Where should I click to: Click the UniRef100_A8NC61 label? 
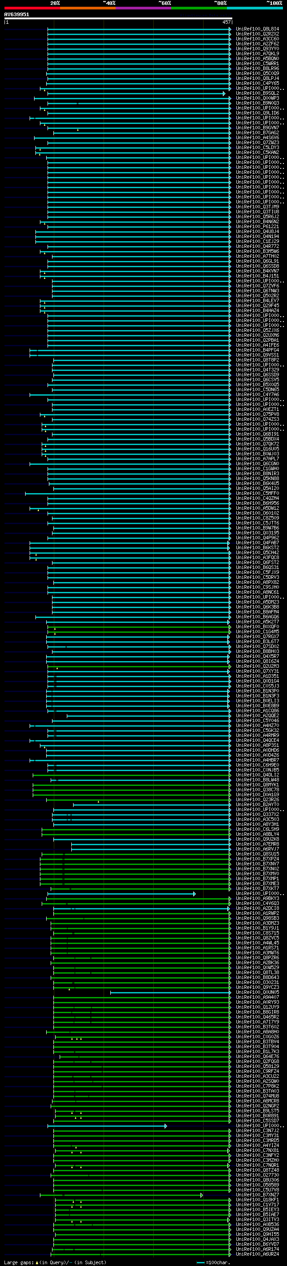[x=257, y=592]
